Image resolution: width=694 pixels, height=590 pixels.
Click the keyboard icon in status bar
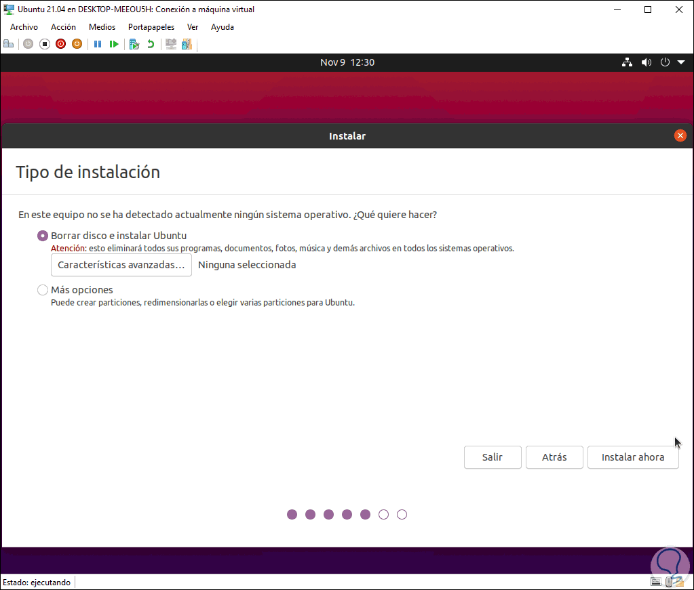655,582
